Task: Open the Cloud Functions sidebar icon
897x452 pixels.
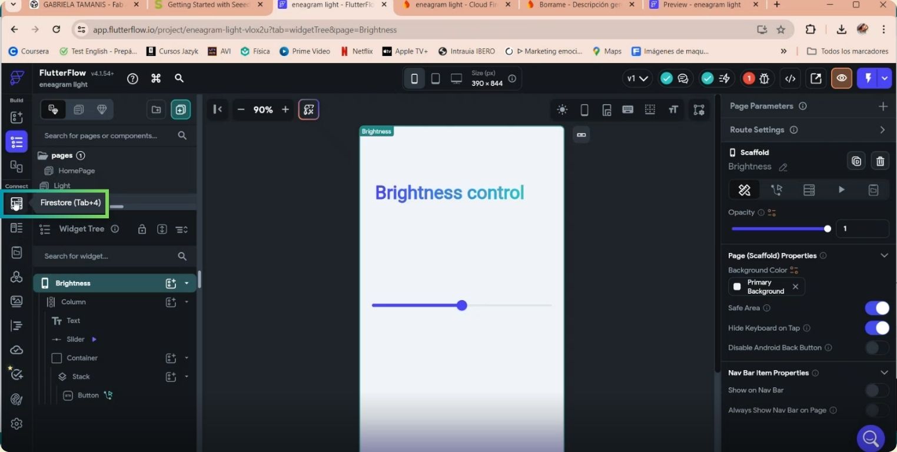Action: (x=16, y=350)
